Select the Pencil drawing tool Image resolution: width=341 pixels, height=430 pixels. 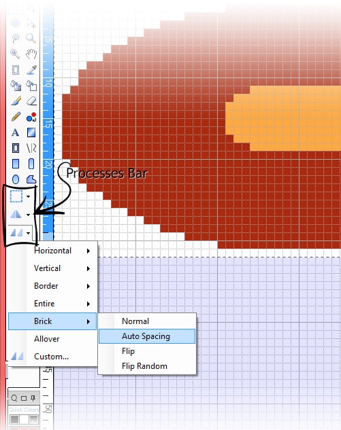(x=16, y=117)
